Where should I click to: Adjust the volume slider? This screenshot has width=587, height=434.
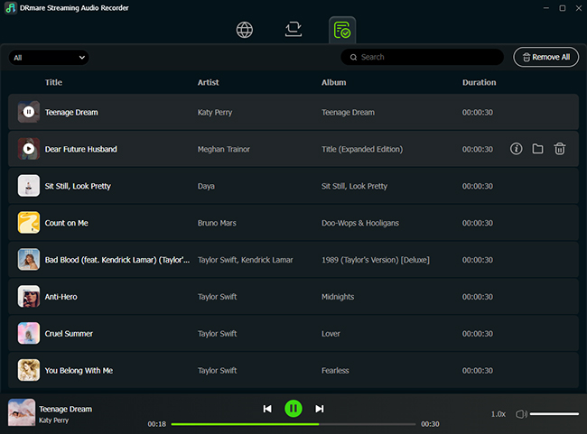pyautogui.click(x=554, y=414)
